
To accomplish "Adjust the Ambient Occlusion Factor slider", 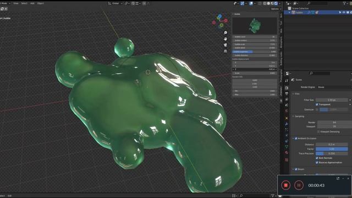I will pos(332,149).
